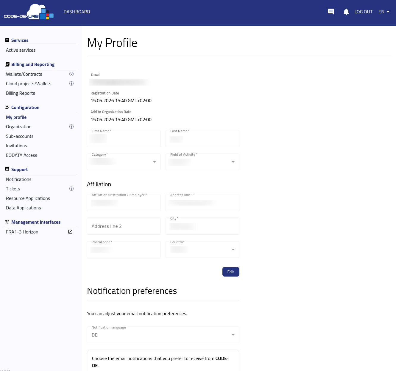Click the Address line 1 field

pos(202,203)
